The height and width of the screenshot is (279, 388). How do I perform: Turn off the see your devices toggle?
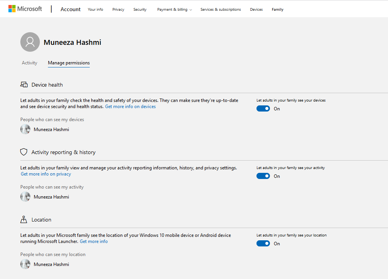pyautogui.click(x=263, y=108)
